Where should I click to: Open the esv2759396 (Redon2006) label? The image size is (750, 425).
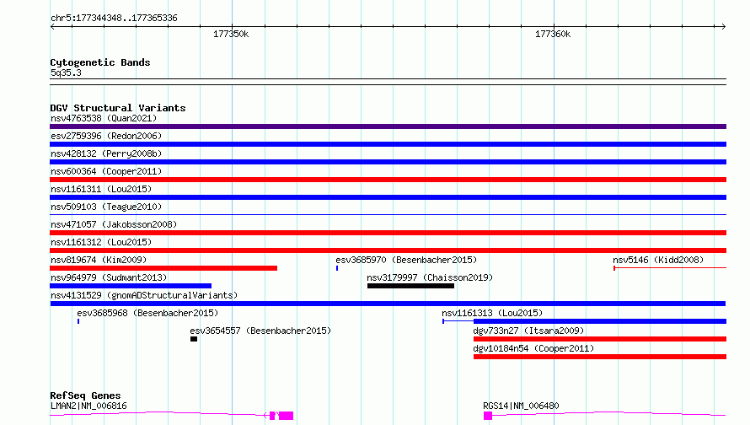(106, 136)
